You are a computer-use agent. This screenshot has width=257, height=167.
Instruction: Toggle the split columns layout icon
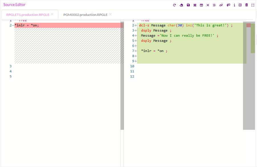201,5
